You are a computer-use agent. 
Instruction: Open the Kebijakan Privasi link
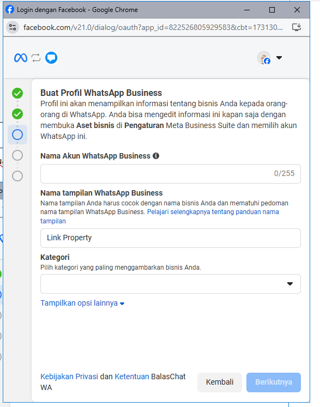click(69, 376)
